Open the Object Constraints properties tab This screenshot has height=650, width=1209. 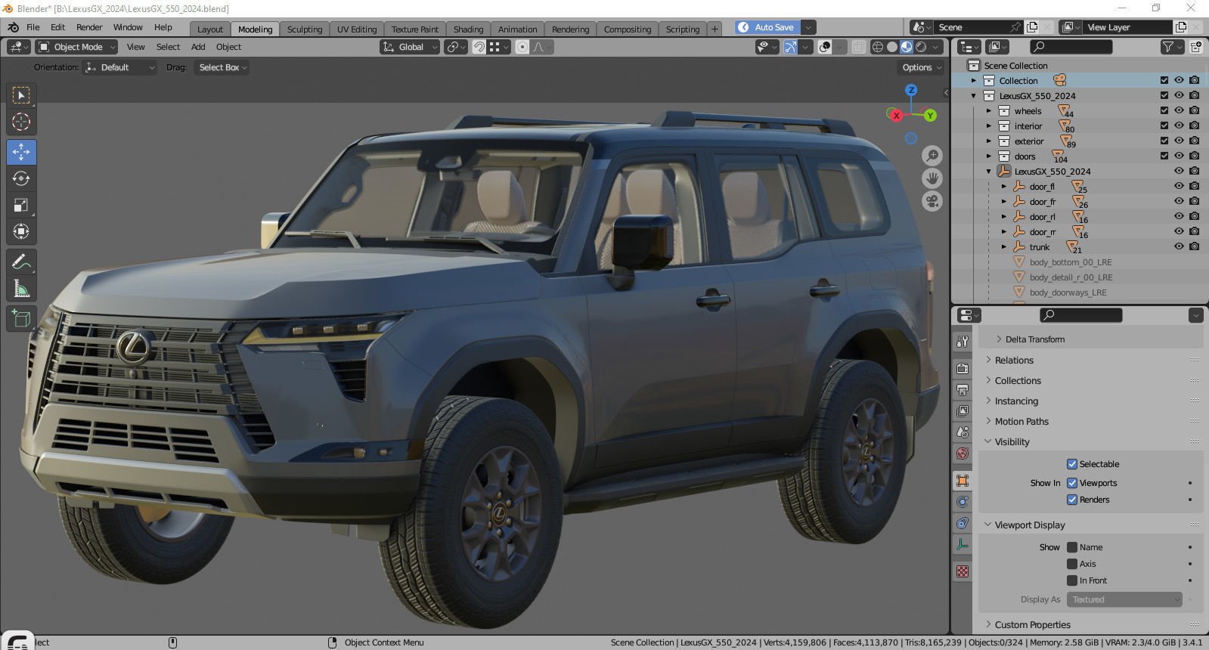coord(963,522)
